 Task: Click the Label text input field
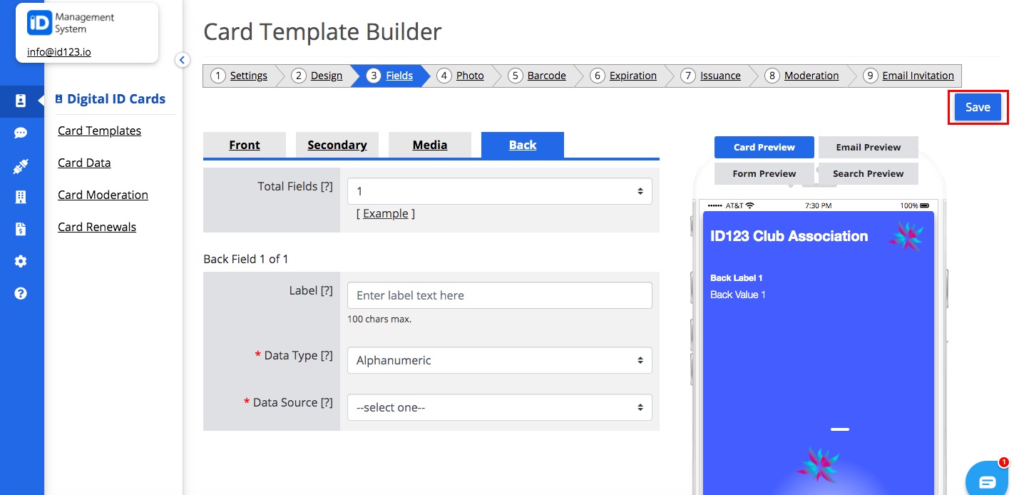(499, 295)
